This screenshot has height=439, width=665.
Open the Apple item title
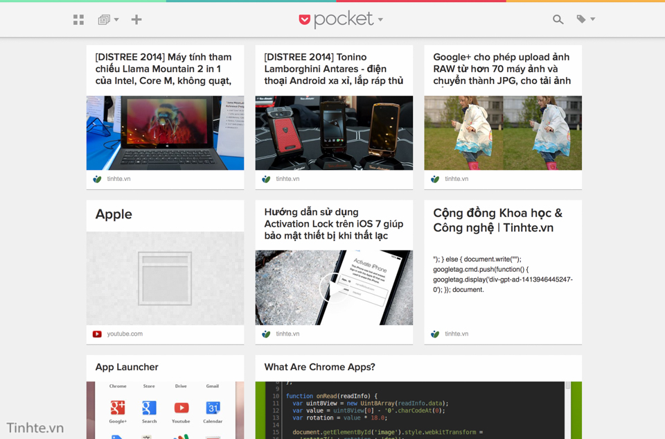click(x=114, y=214)
